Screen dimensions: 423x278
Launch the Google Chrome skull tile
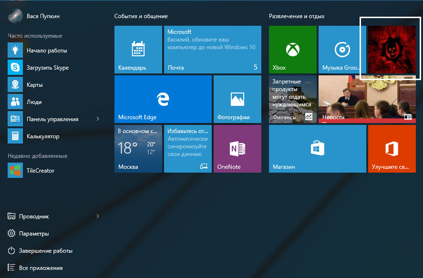(x=392, y=50)
